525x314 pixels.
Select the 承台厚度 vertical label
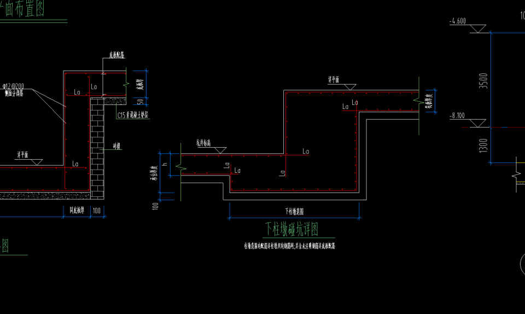[153, 173]
